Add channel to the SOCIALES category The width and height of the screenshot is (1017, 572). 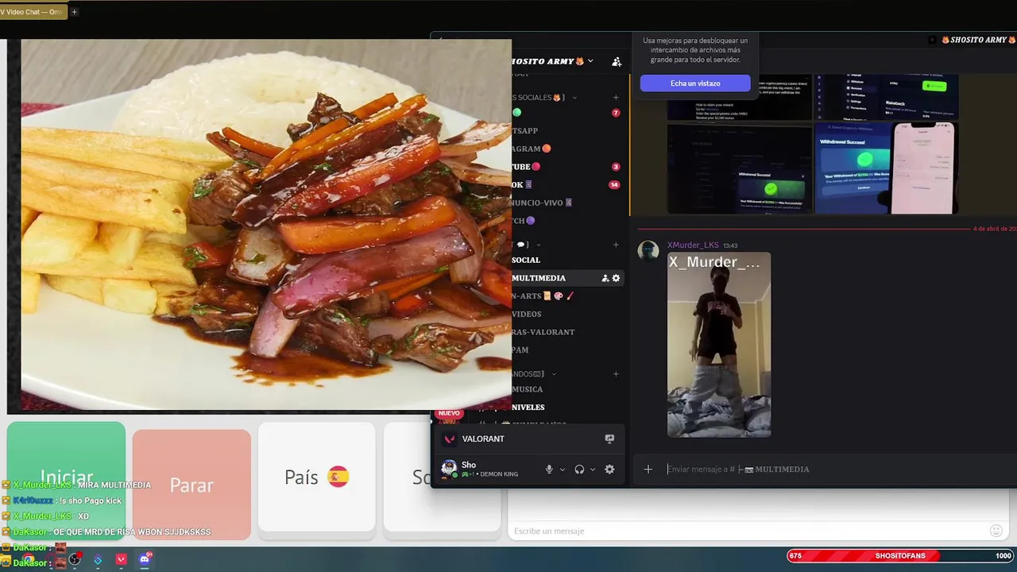click(616, 98)
